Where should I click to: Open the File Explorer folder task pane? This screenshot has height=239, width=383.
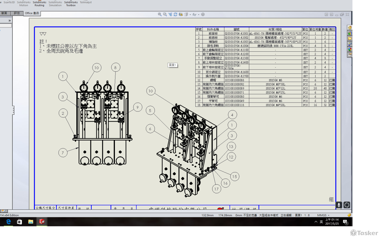coord(349,39)
